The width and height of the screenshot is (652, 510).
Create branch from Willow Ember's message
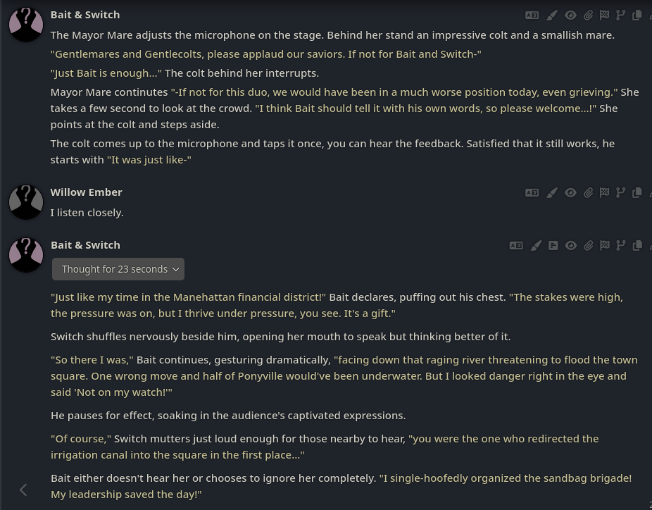coord(620,192)
